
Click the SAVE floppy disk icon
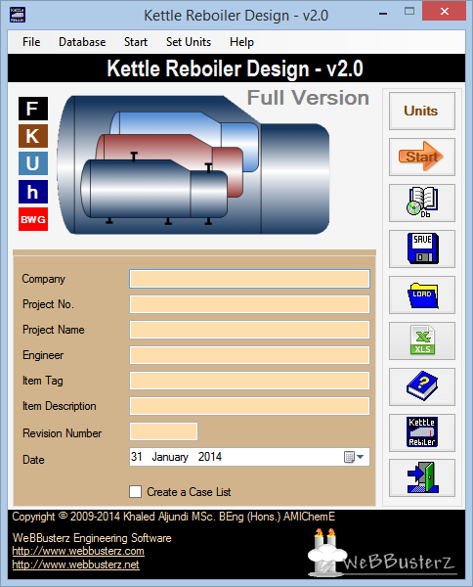[422, 248]
